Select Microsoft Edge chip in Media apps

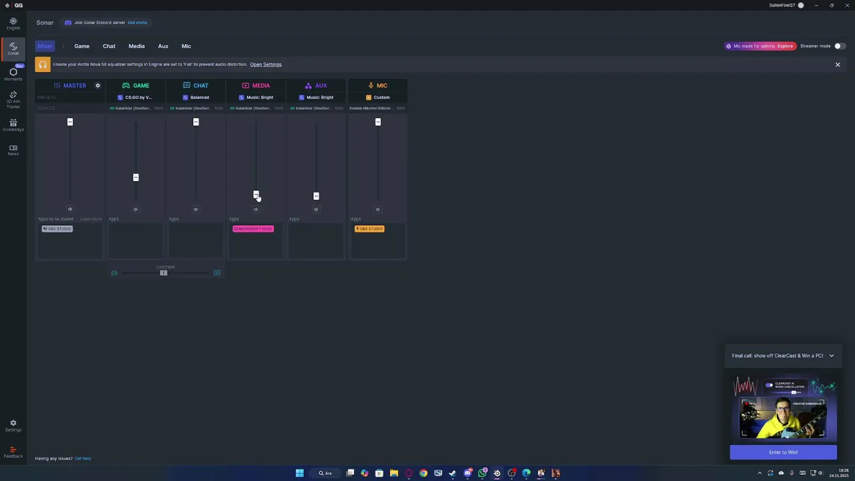coord(252,228)
